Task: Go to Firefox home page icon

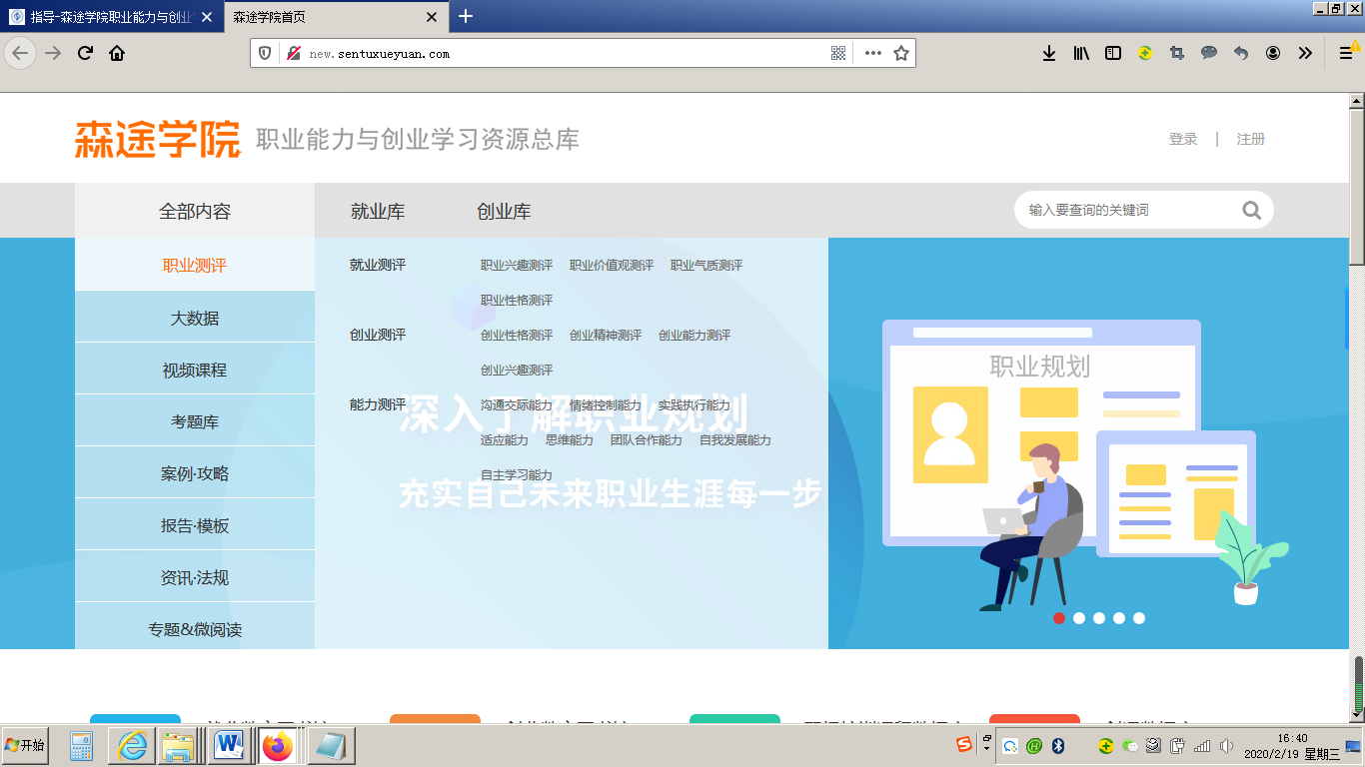Action: pos(117,54)
